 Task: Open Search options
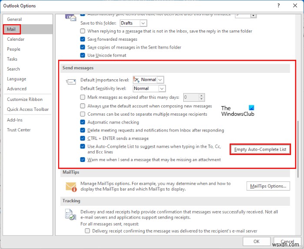(x=28, y=69)
